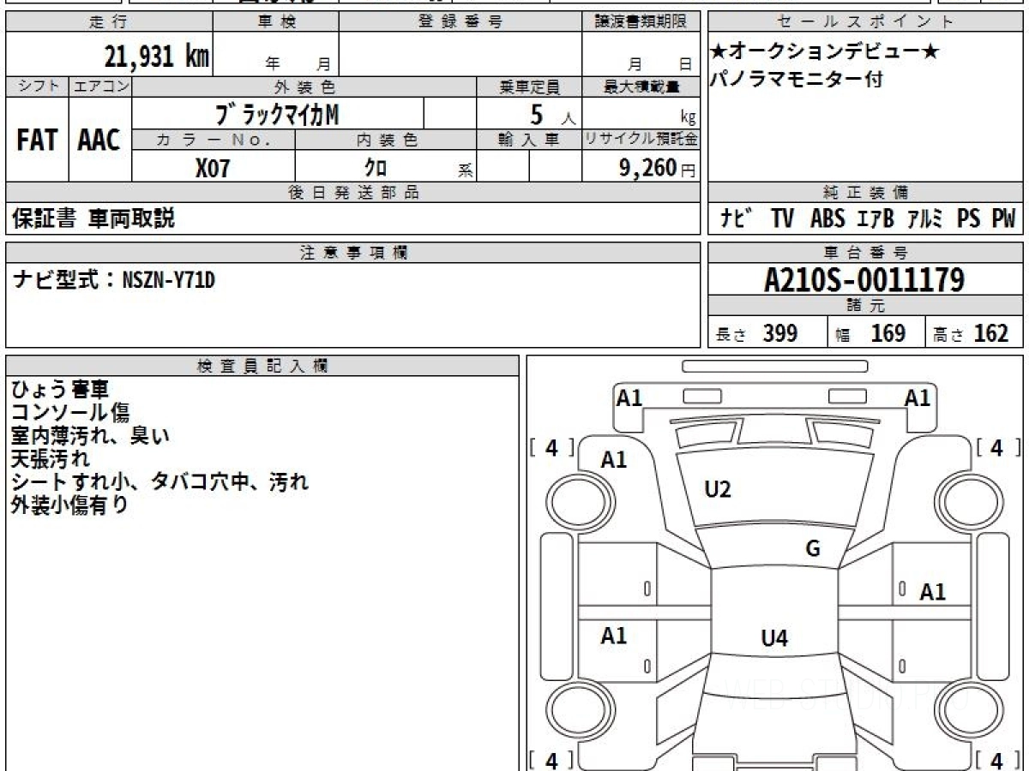Select the コンソール傷 inspector note
1029x771 pixels.
(x=70, y=412)
